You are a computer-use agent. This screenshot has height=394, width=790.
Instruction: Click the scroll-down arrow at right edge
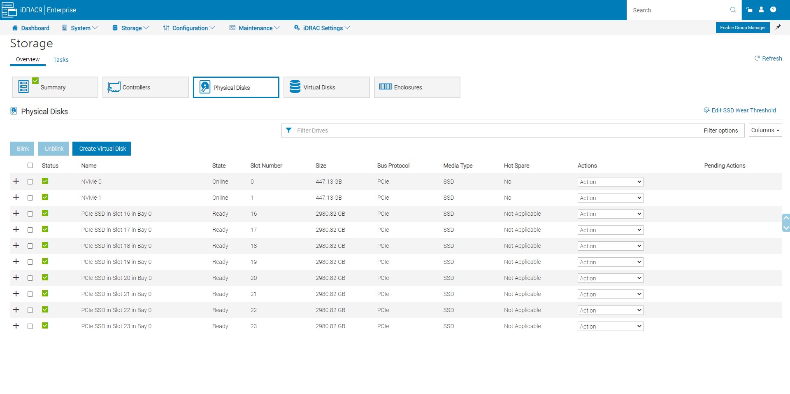tap(786, 228)
